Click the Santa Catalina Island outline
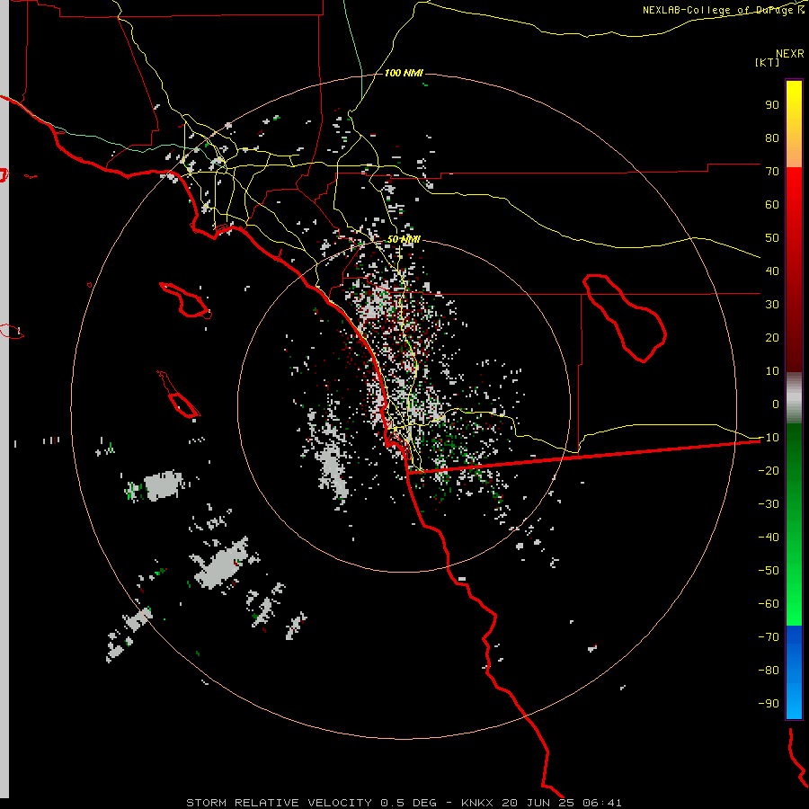Viewport: 809px width, 809px height. (185, 299)
